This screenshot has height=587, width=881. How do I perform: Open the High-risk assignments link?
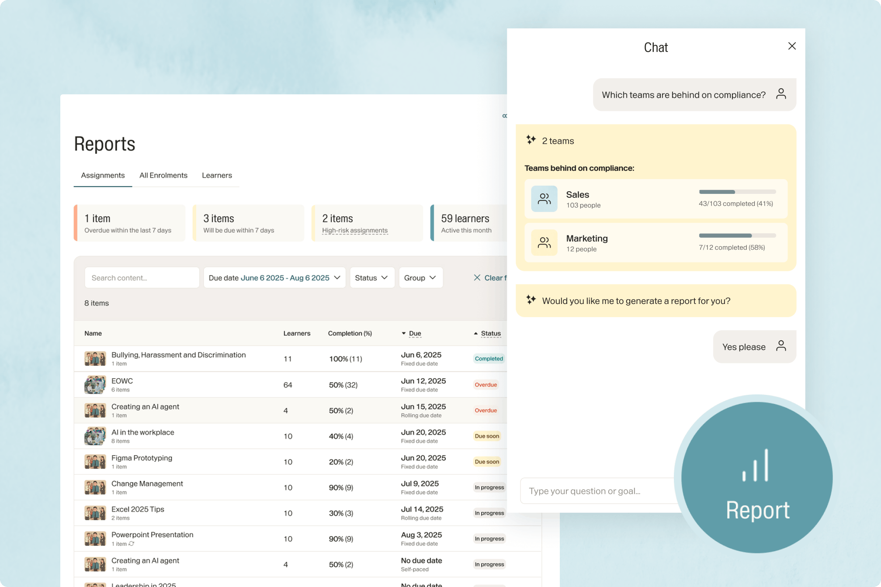(x=354, y=230)
